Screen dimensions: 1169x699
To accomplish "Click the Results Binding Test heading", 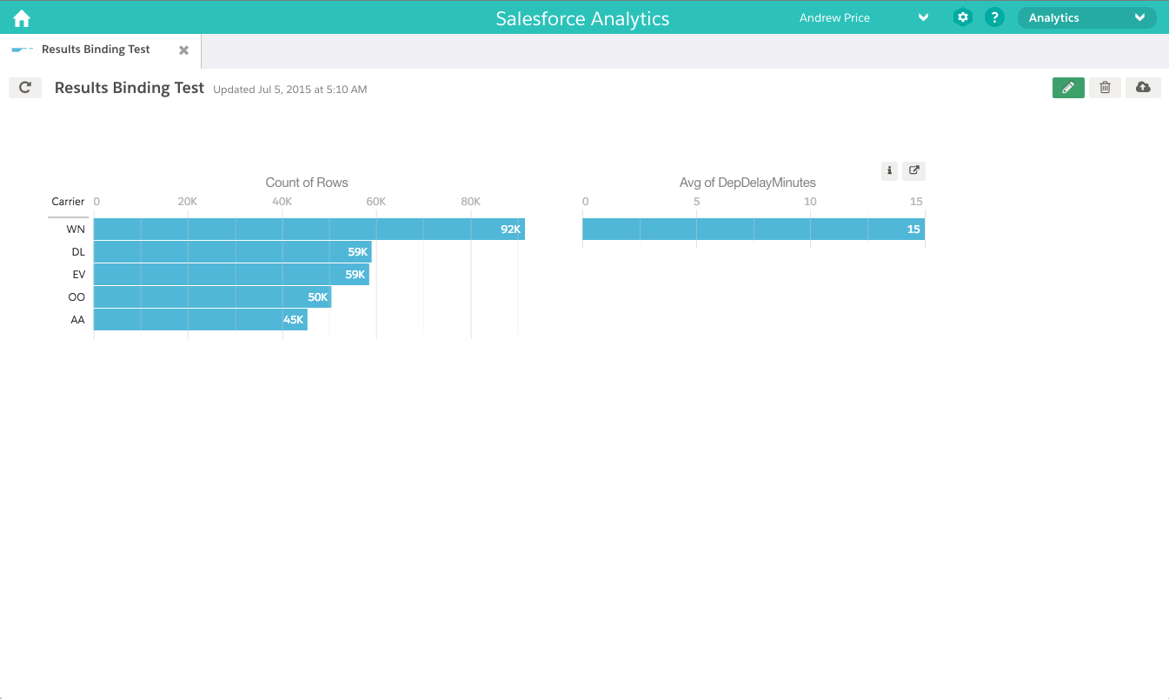I will click(x=130, y=88).
